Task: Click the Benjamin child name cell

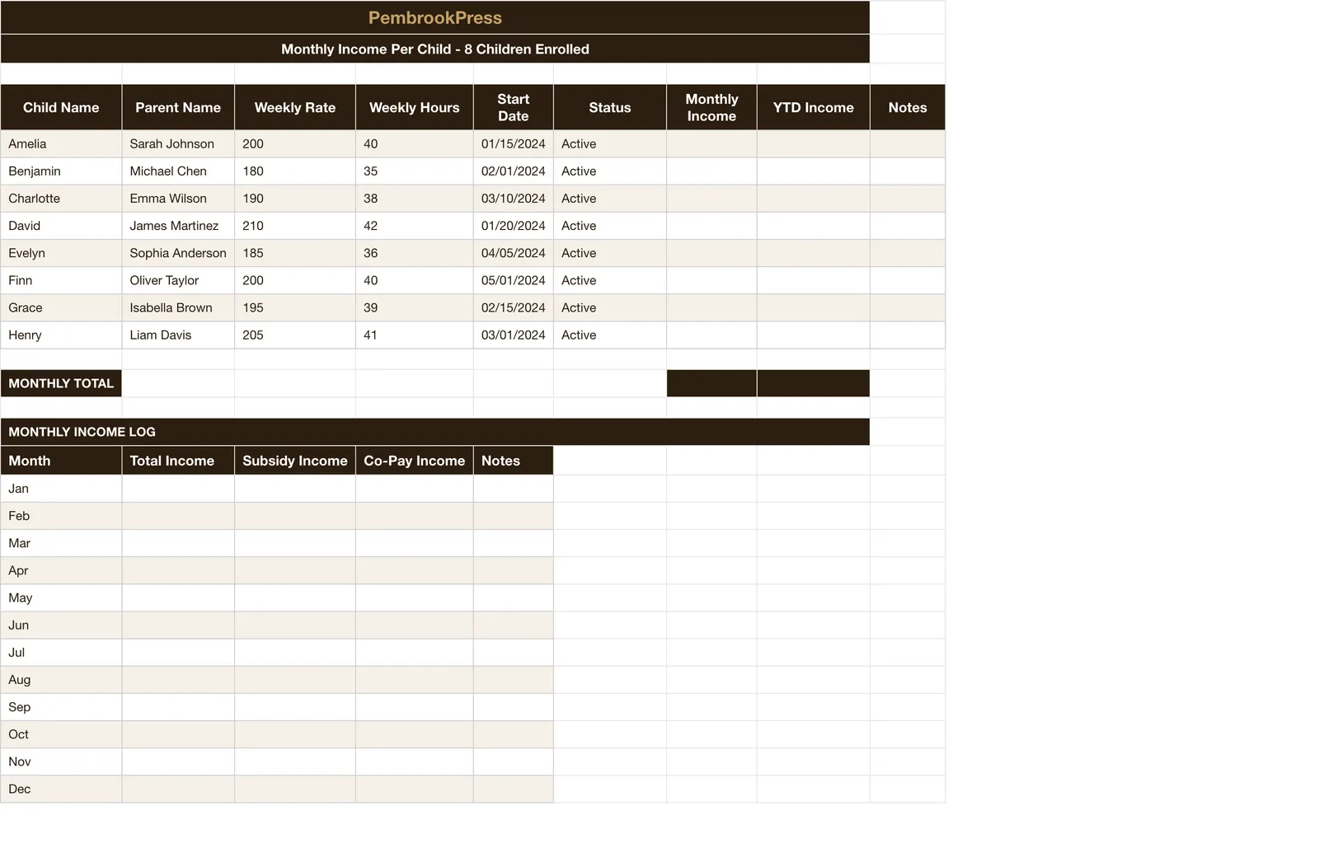Action: [x=61, y=171]
